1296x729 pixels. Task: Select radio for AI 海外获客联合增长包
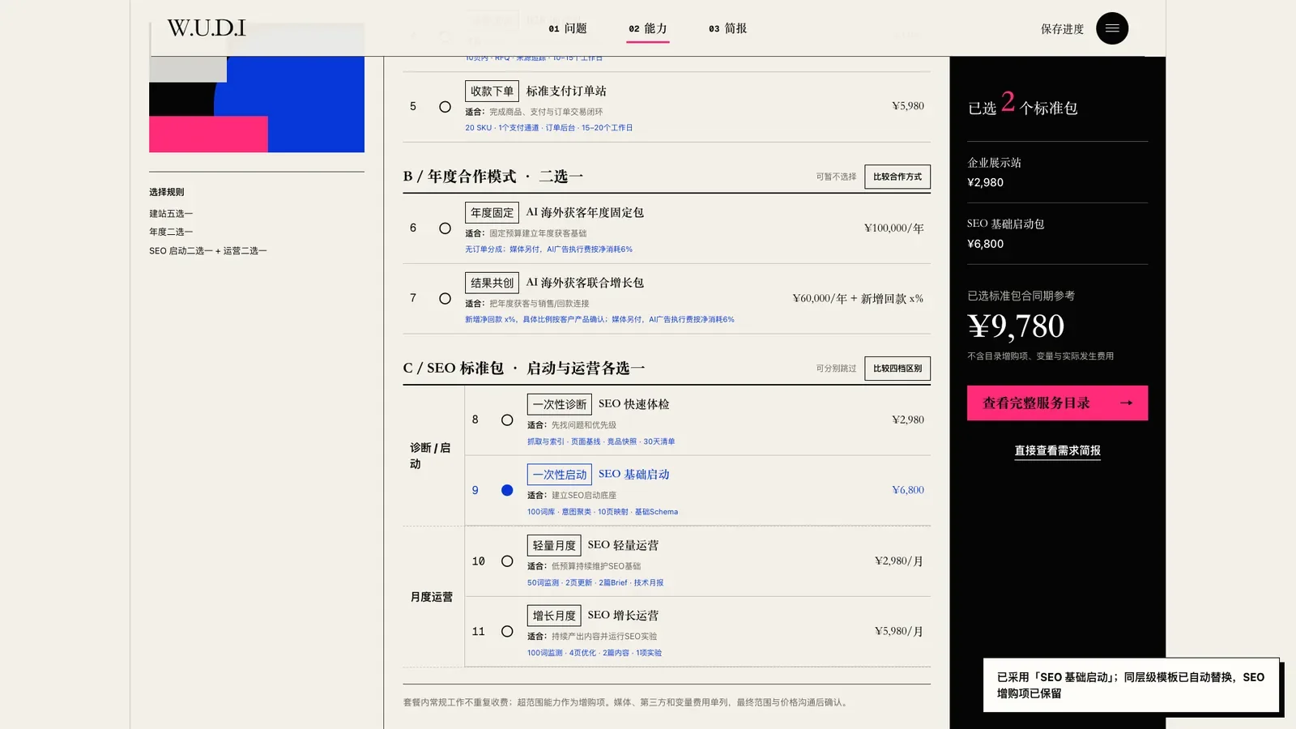click(445, 299)
